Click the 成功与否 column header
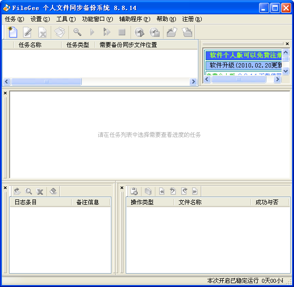 coord(270,202)
